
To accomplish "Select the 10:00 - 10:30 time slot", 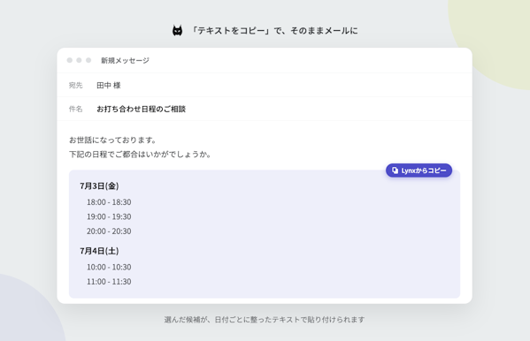I will 109,267.
